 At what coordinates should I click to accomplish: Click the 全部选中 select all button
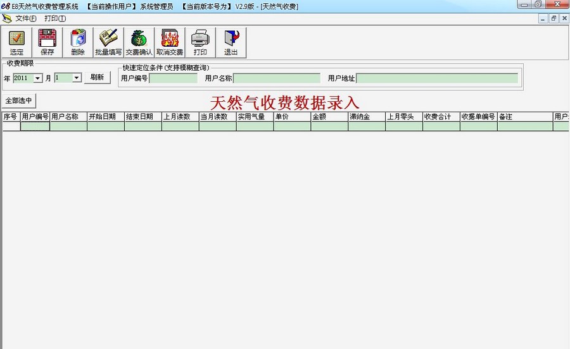click(19, 101)
